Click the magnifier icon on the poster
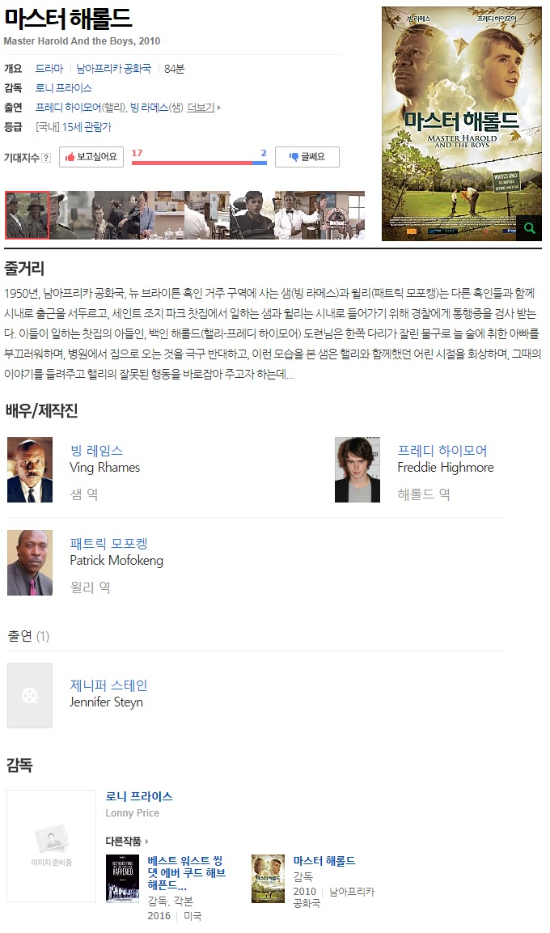The image size is (550, 933). 529,228
